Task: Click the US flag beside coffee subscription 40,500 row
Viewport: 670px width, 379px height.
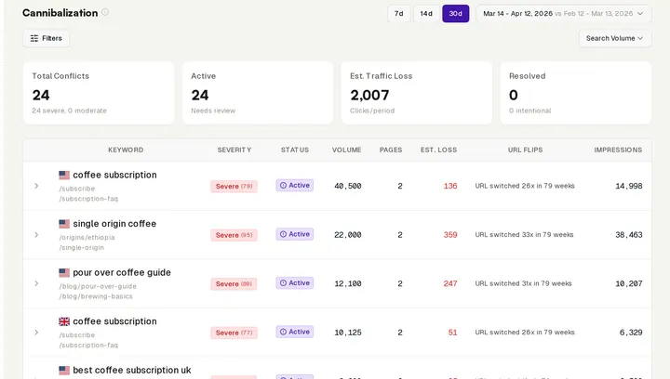Action: tap(64, 175)
